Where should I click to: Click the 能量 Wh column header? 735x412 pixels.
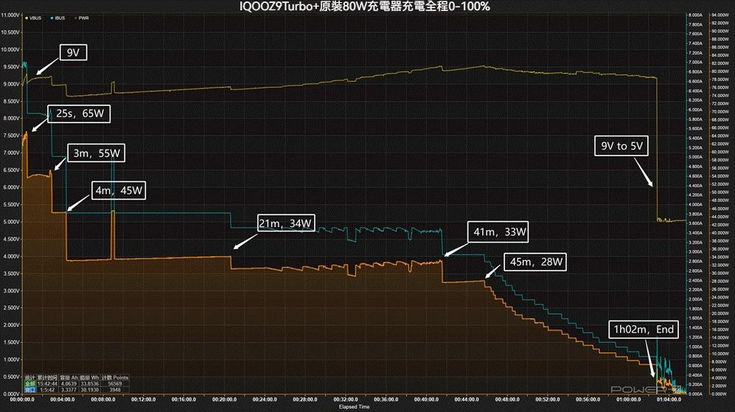(x=89, y=378)
